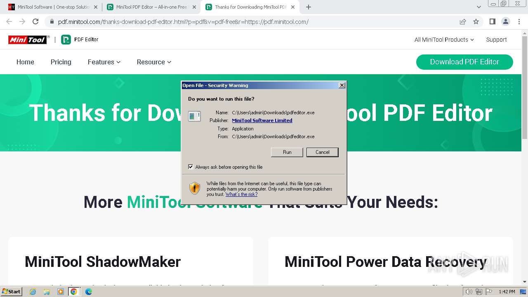Image resolution: width=528 pixels, height=297 pixels.
Task: Expand All MiniTool Products dropdown
Action: [x=444, y=40]
